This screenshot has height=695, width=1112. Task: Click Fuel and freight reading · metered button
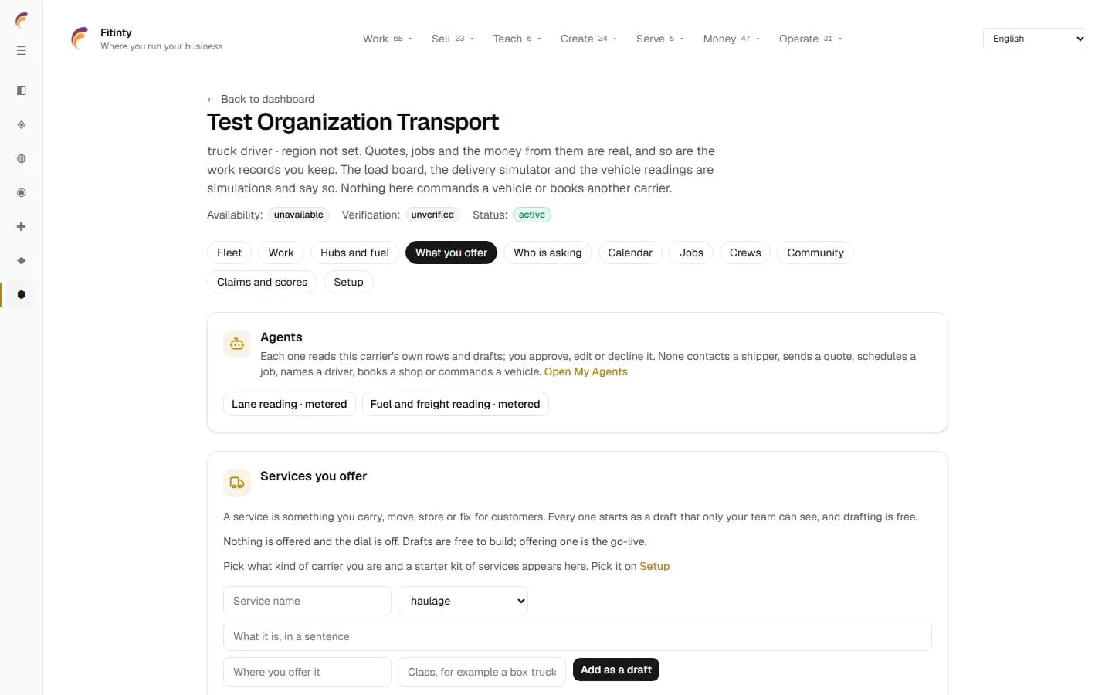tap(455, 404)
